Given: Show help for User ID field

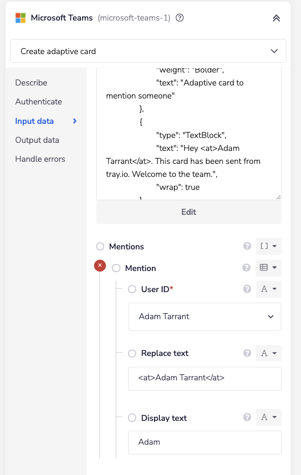Looking at the screenshot, I should (x=247, y=289).
